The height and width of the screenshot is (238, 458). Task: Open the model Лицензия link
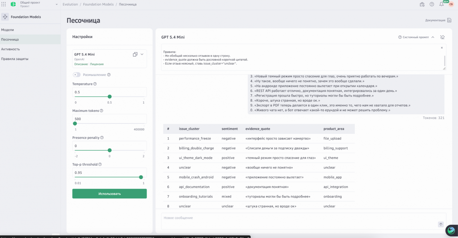[x=97, y=64]
